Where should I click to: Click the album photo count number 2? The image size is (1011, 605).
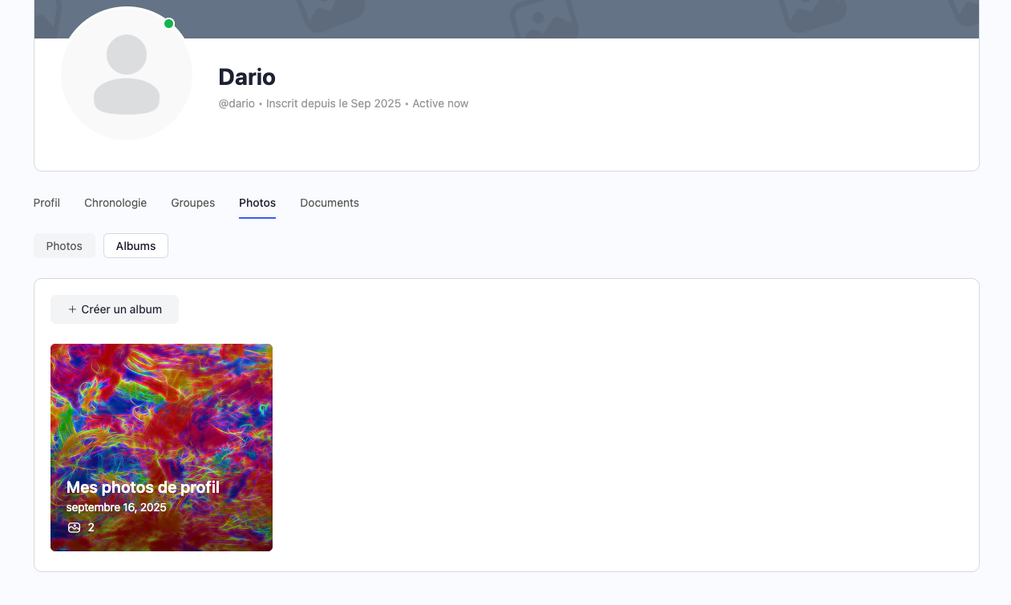coord(91,527)
